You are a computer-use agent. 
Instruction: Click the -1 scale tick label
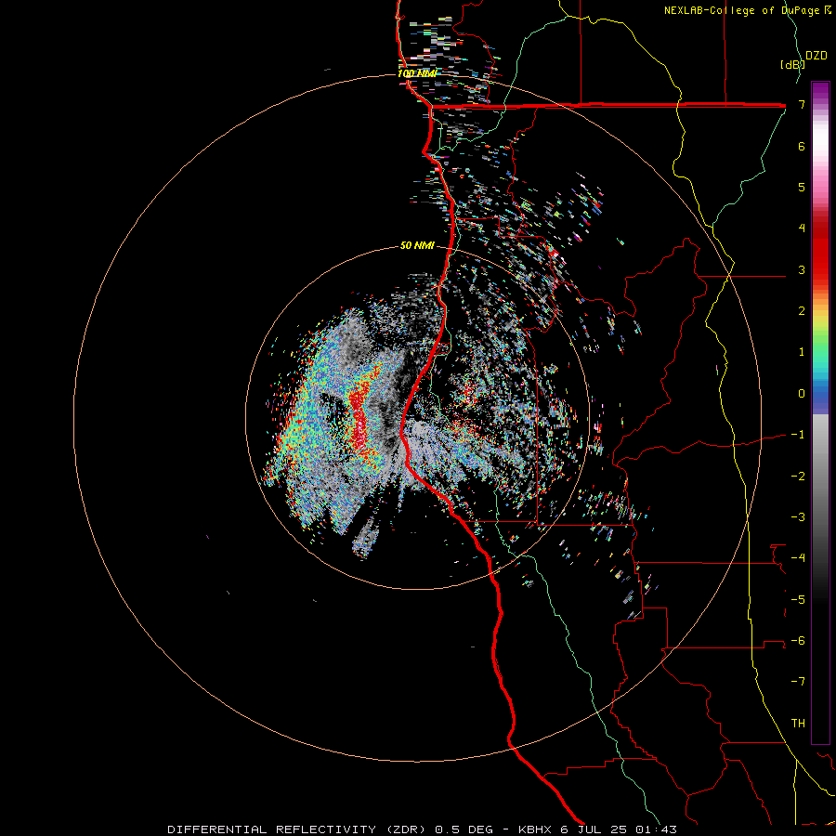[798, 435]
